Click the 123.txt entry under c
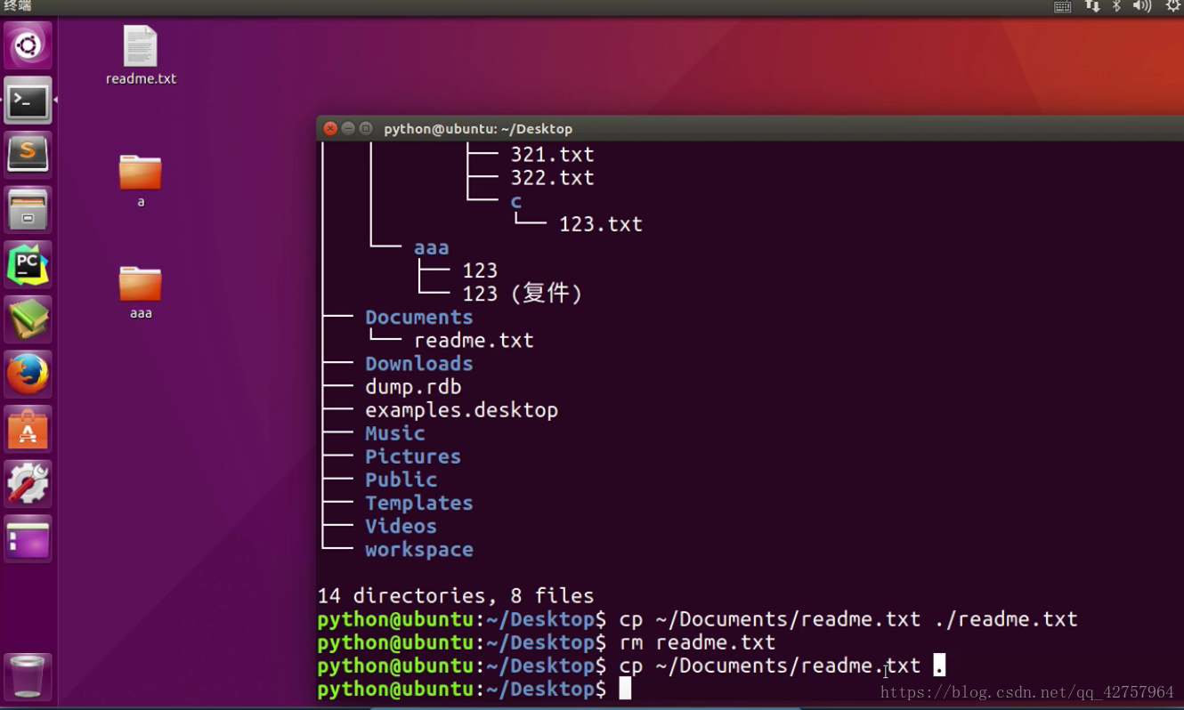 601,224
